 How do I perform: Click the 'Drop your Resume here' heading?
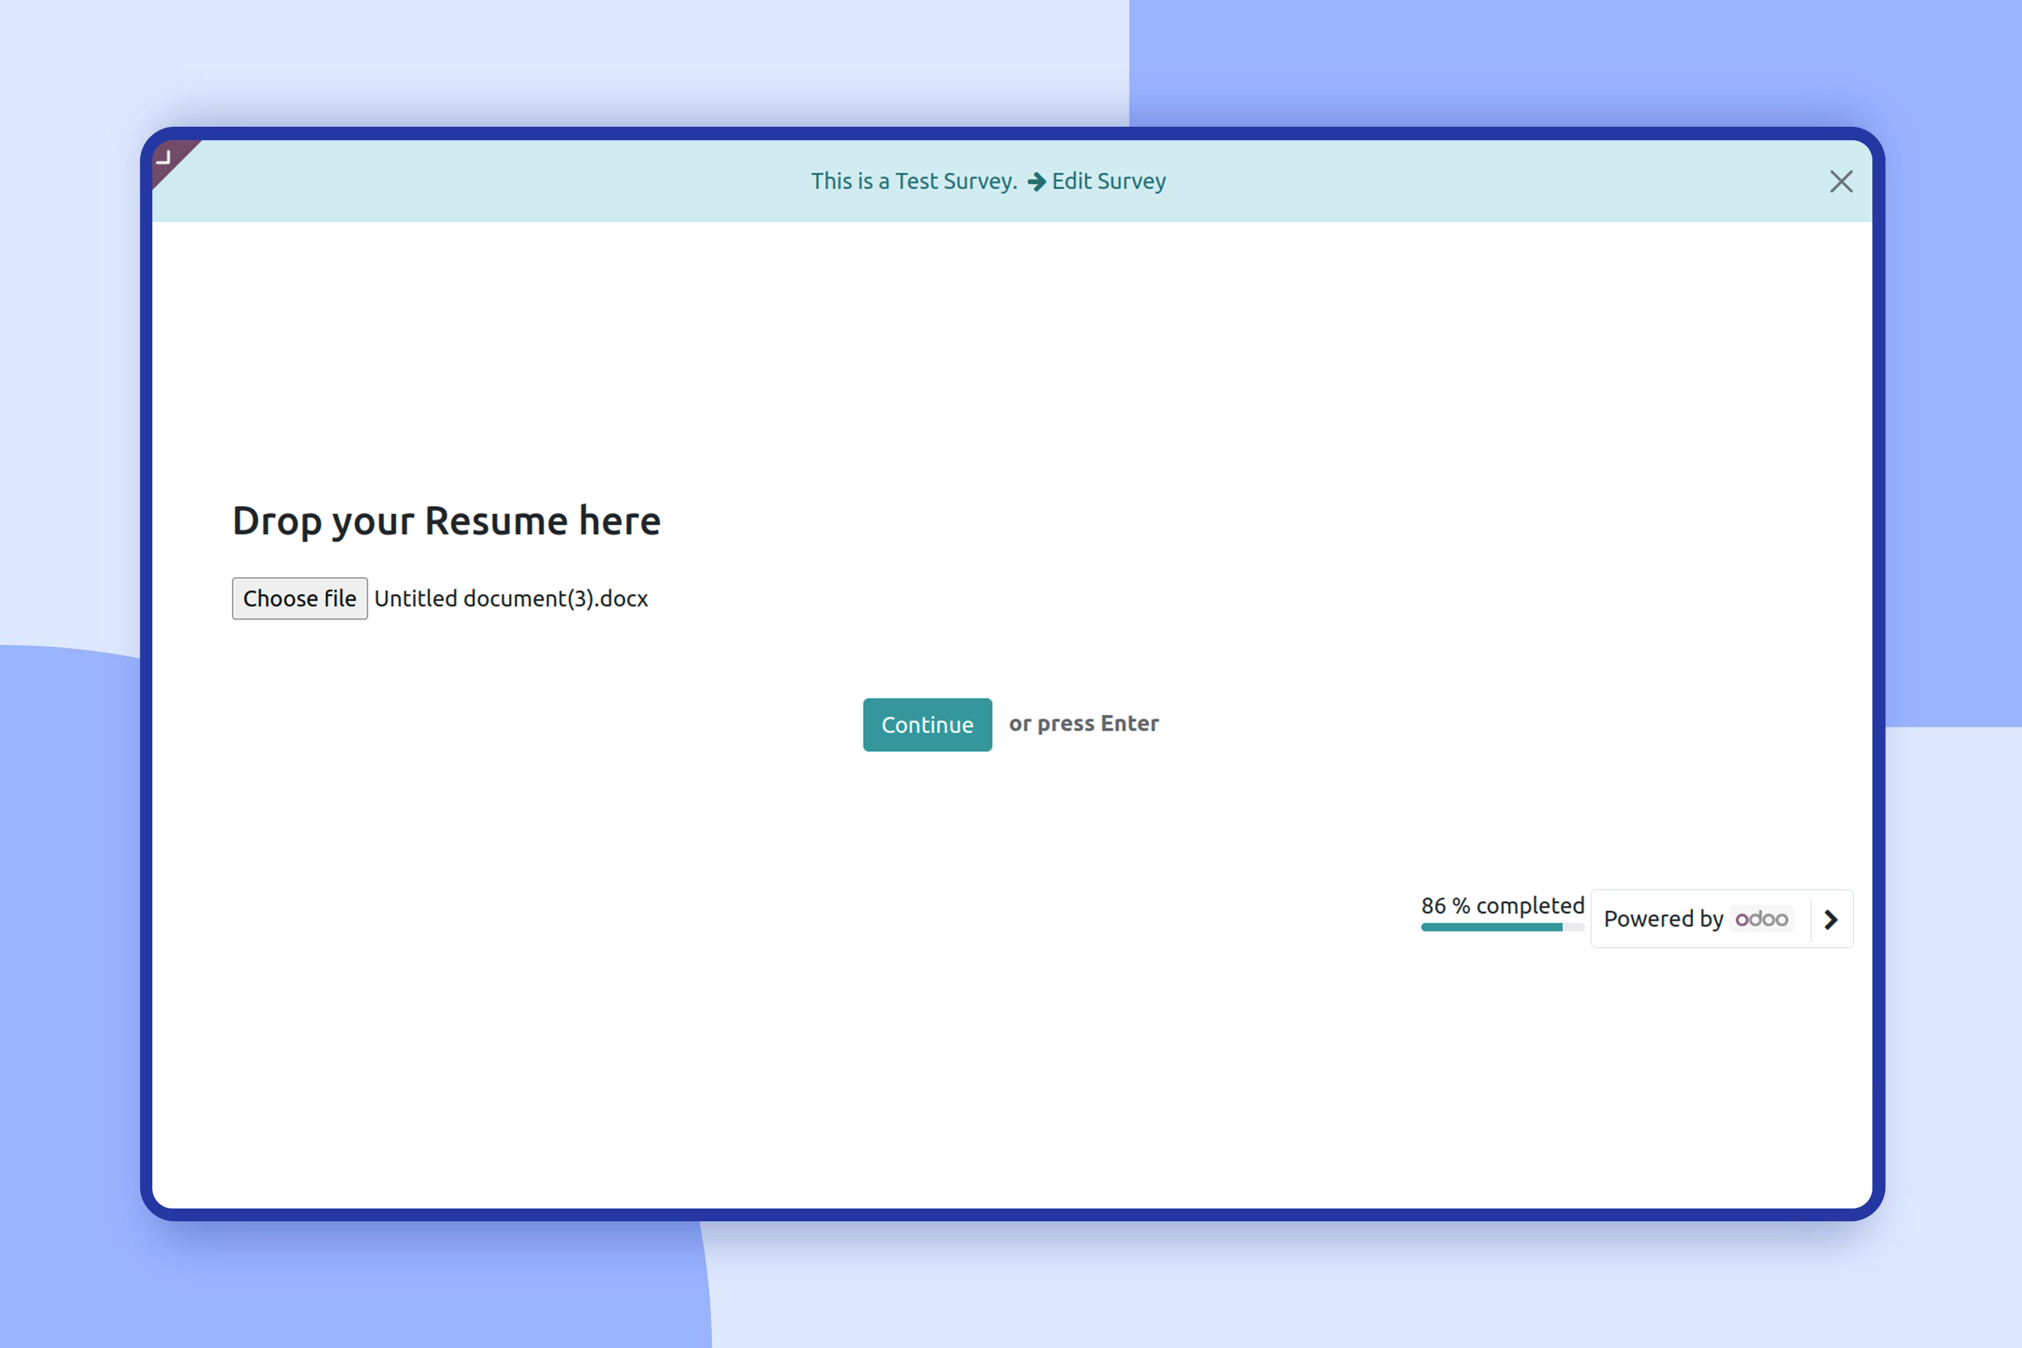446,521
